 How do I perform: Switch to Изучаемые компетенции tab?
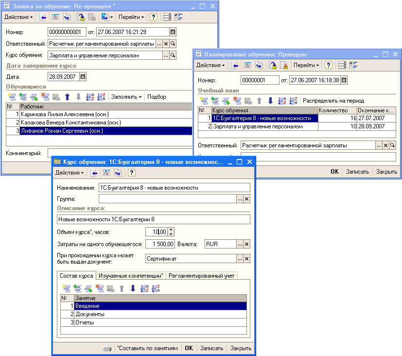point(131,276)
